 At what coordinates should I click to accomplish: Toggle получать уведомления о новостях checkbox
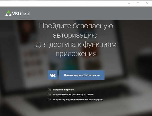49,99
